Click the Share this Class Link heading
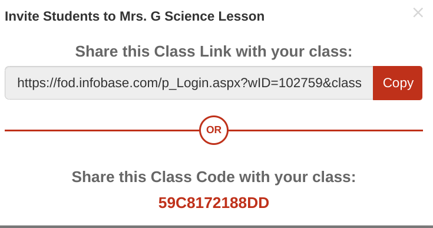433x228 pixels. click(214, 52)
